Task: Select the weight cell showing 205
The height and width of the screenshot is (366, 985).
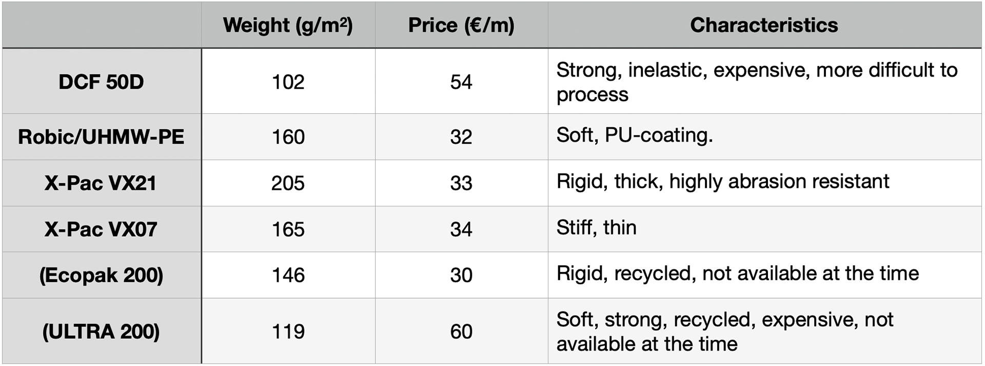Action: 288,183
